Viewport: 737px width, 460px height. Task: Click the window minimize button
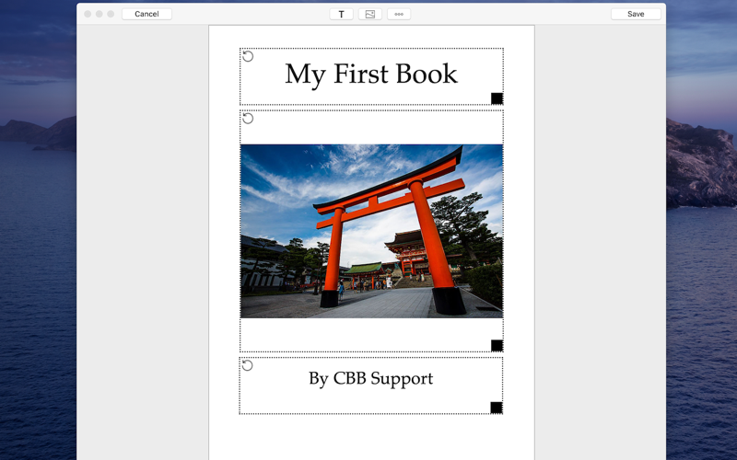[99, 14]
